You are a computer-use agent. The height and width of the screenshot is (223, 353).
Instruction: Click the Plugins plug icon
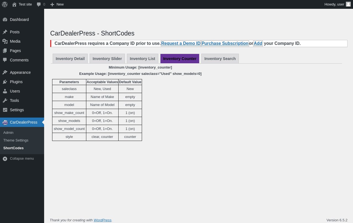[x=5, y=82]
